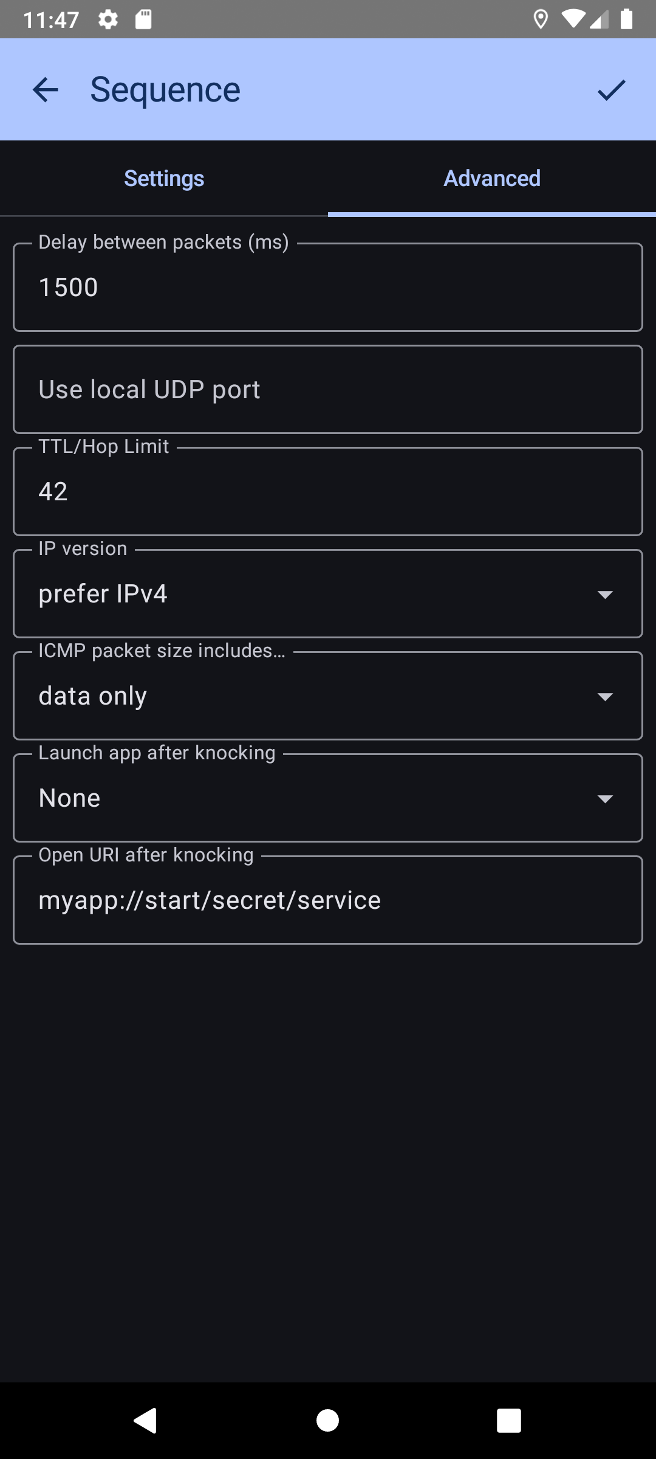The width and height of the screenshot is (656, 1459).
Task: Tap the SD card status icon
Action: pyautogui.click(x=143, y=19)
